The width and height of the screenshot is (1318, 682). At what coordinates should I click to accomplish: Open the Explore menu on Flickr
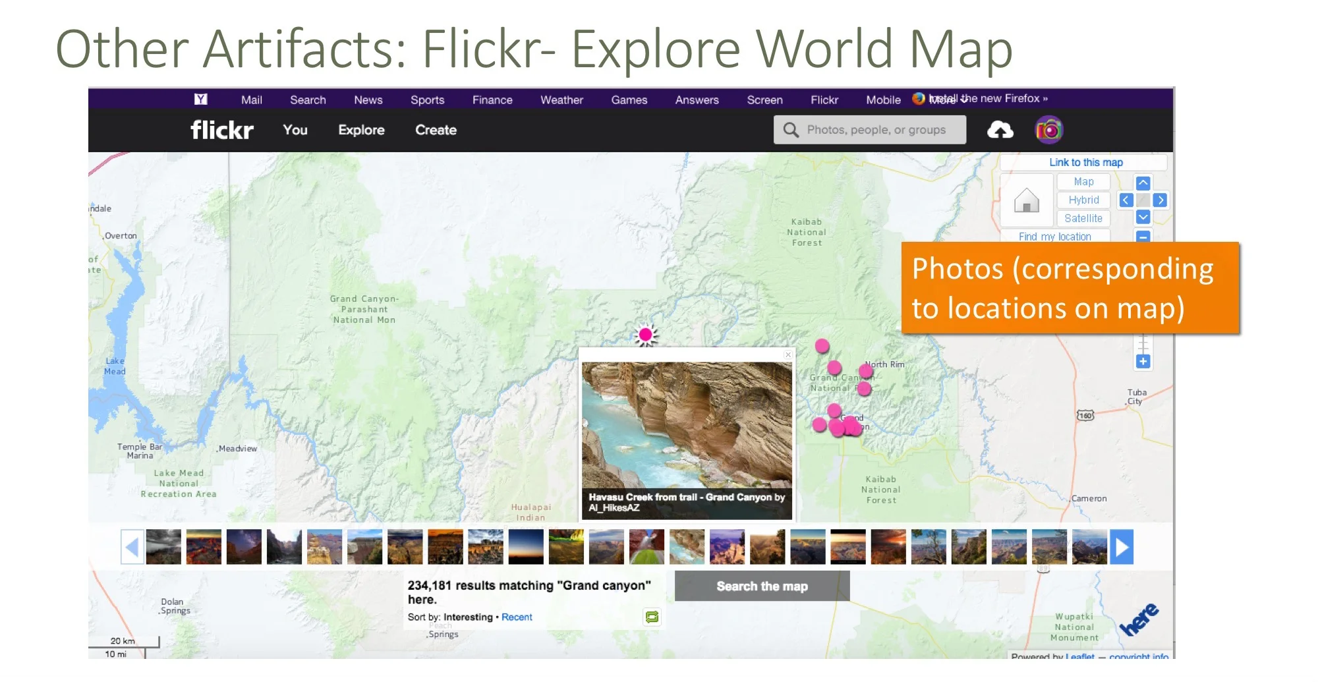tap(361, 129)
